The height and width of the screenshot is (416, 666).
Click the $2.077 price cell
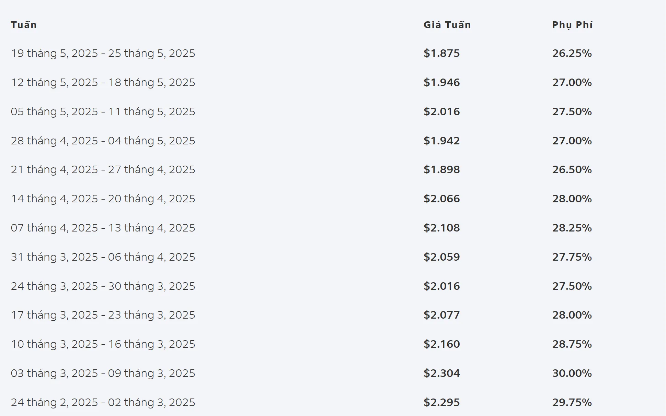point(441,315)
